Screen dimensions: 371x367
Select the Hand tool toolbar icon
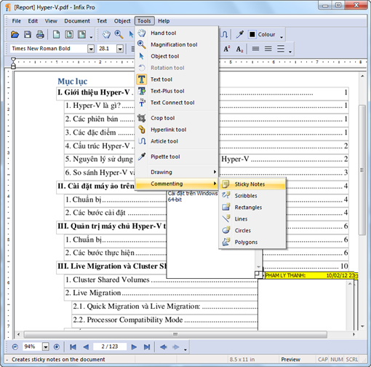[106, 34]
